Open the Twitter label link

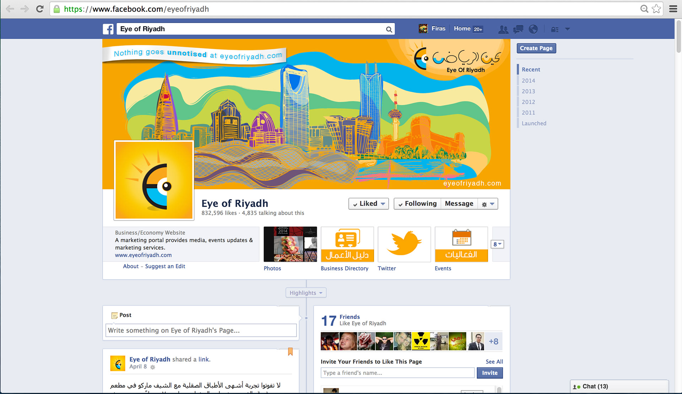tap(386, 269)
